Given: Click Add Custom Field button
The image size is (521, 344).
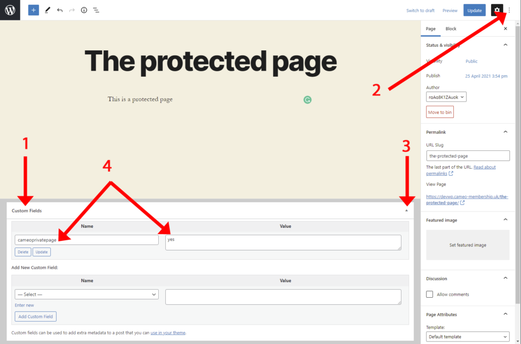Looking at the screenshot, I should (36, 317).
